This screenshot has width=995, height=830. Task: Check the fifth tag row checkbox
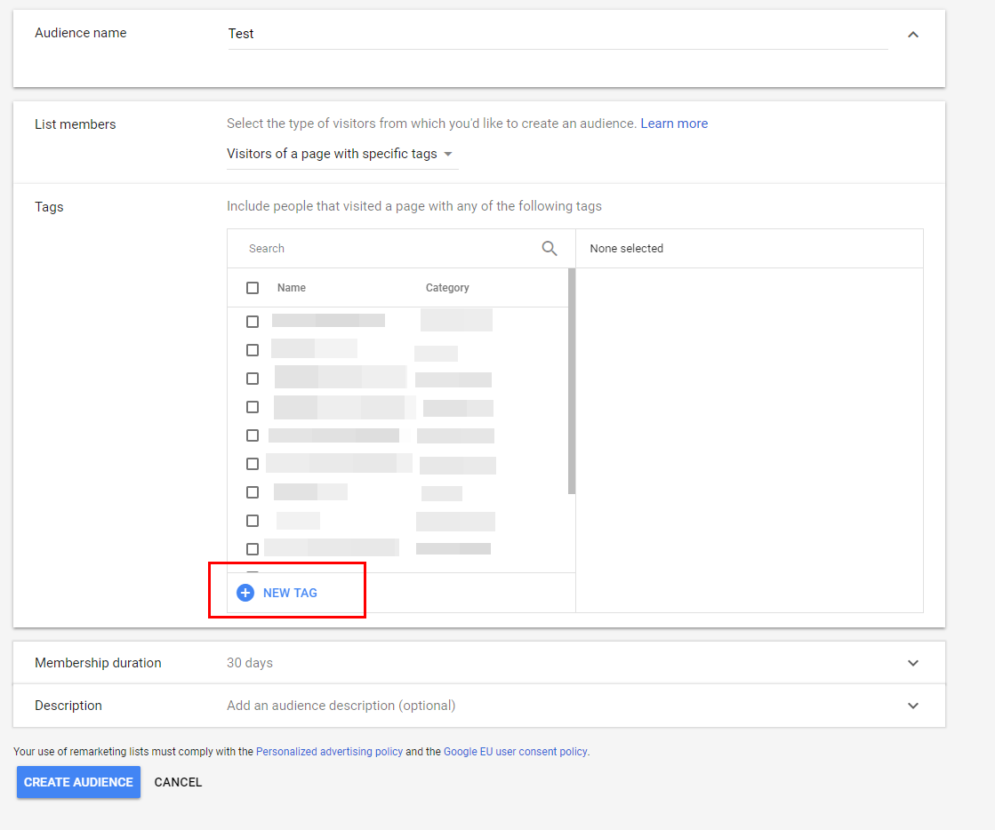tap(253, 435)
